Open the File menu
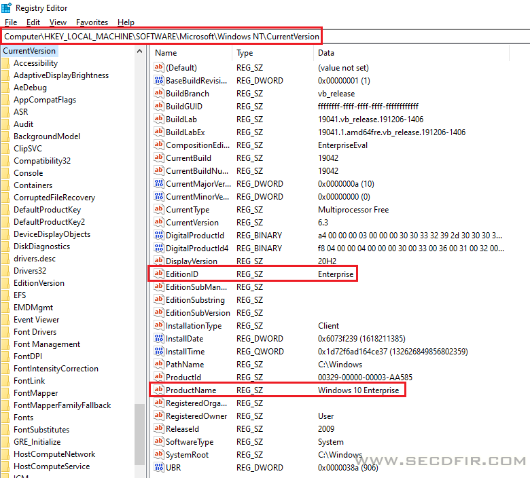The width and height of the screenshot is (530, 478). (x=11, y=22)
